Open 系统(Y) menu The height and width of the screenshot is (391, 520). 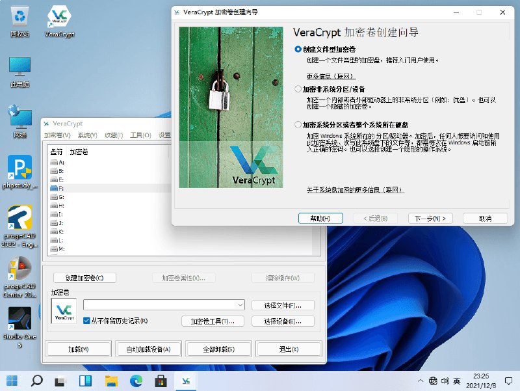(x=88, y=135)
